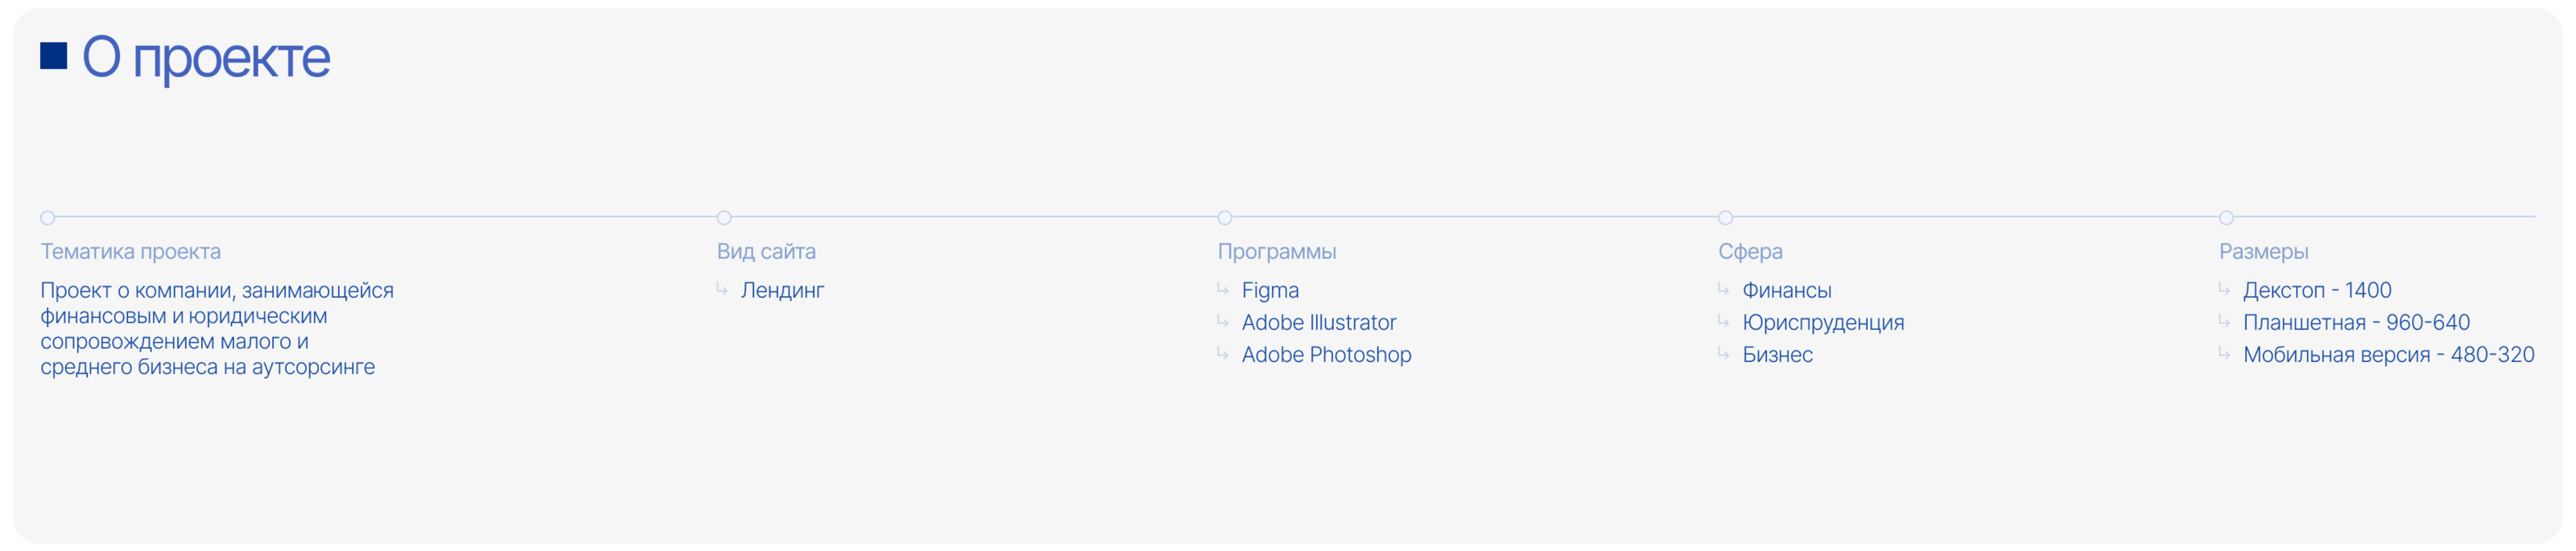Click the project description paragraph text
This screenshot has width=2576, height=551.
coord(217,328)
